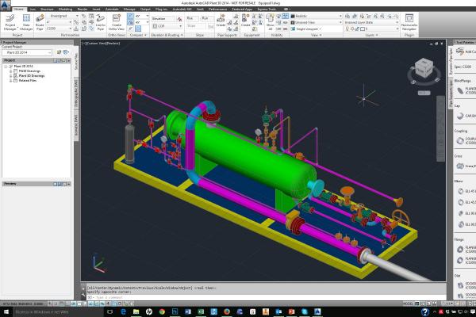Select the Coupling item in tool palette
Image resolution: width=476 pixels, height=317 pixels.
tap(463, 141)
